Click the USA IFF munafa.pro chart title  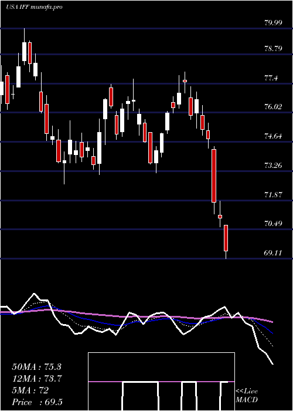coord(34,7)
